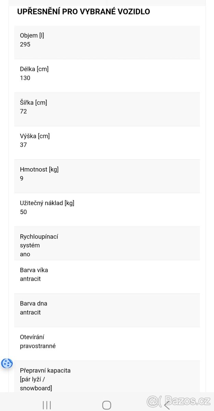Select the 'Objem [l]' label
Screen dimensions: 214x411
(32, 35)
